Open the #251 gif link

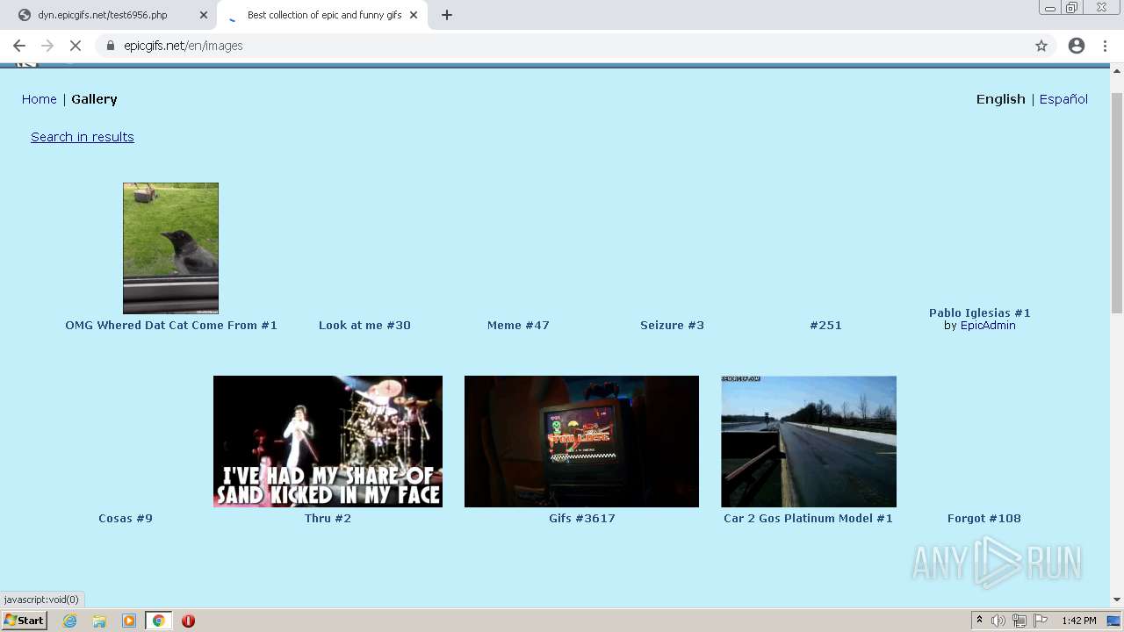825,325
